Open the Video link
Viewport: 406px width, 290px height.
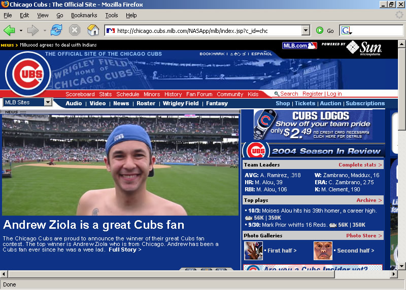click(x=97, y=103)
